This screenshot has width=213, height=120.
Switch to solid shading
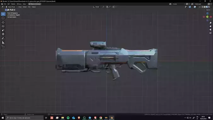click(x=204, y=7)
